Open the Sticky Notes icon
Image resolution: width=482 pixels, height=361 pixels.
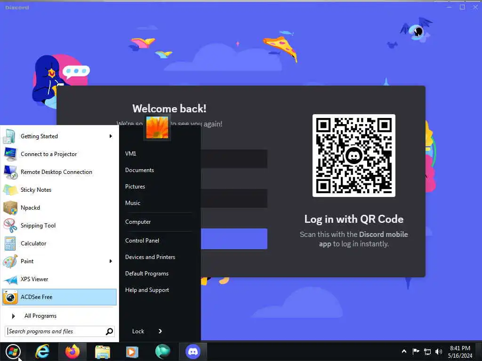(x=10, y=190)
